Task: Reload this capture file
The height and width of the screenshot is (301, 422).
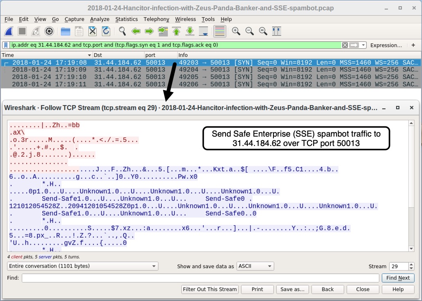Action: [x=106, y=31]
